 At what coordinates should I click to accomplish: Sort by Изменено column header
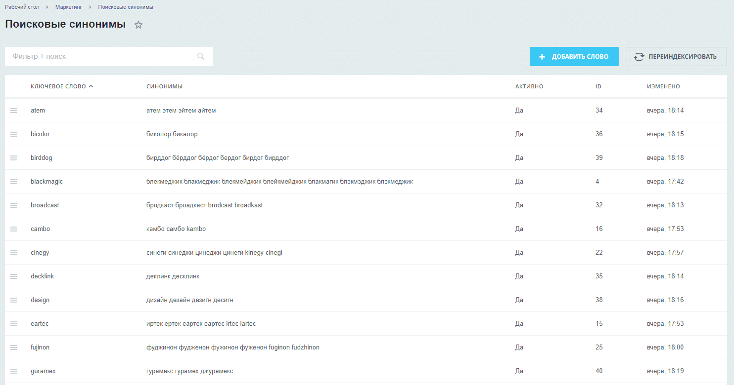(663, 86)
